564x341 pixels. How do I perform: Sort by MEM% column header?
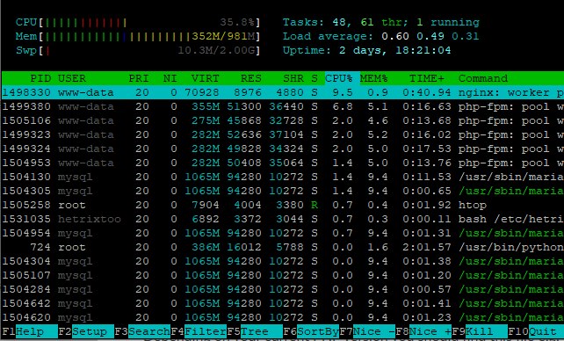(373, 78)
